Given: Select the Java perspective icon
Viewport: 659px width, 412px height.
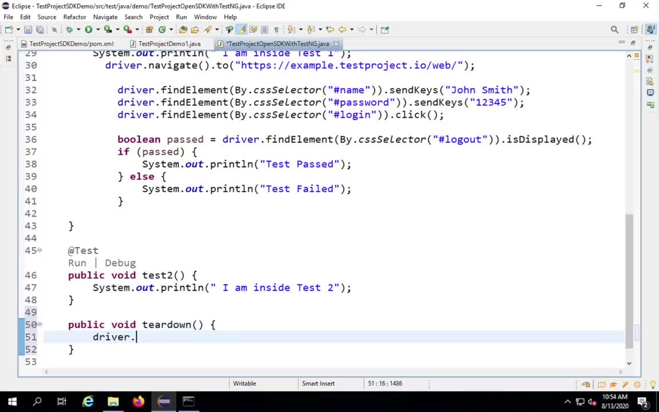Looking at the screenshot, I should tap(650, 29).
